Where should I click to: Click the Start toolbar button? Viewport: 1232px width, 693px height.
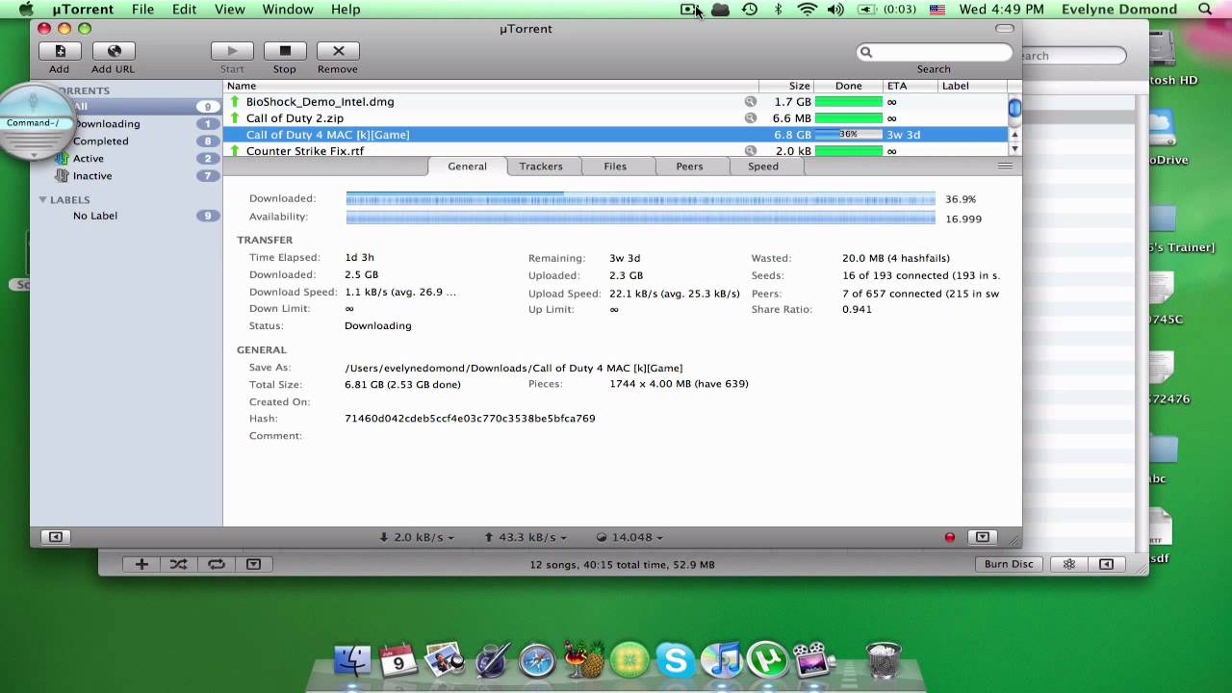click(232, 51)
